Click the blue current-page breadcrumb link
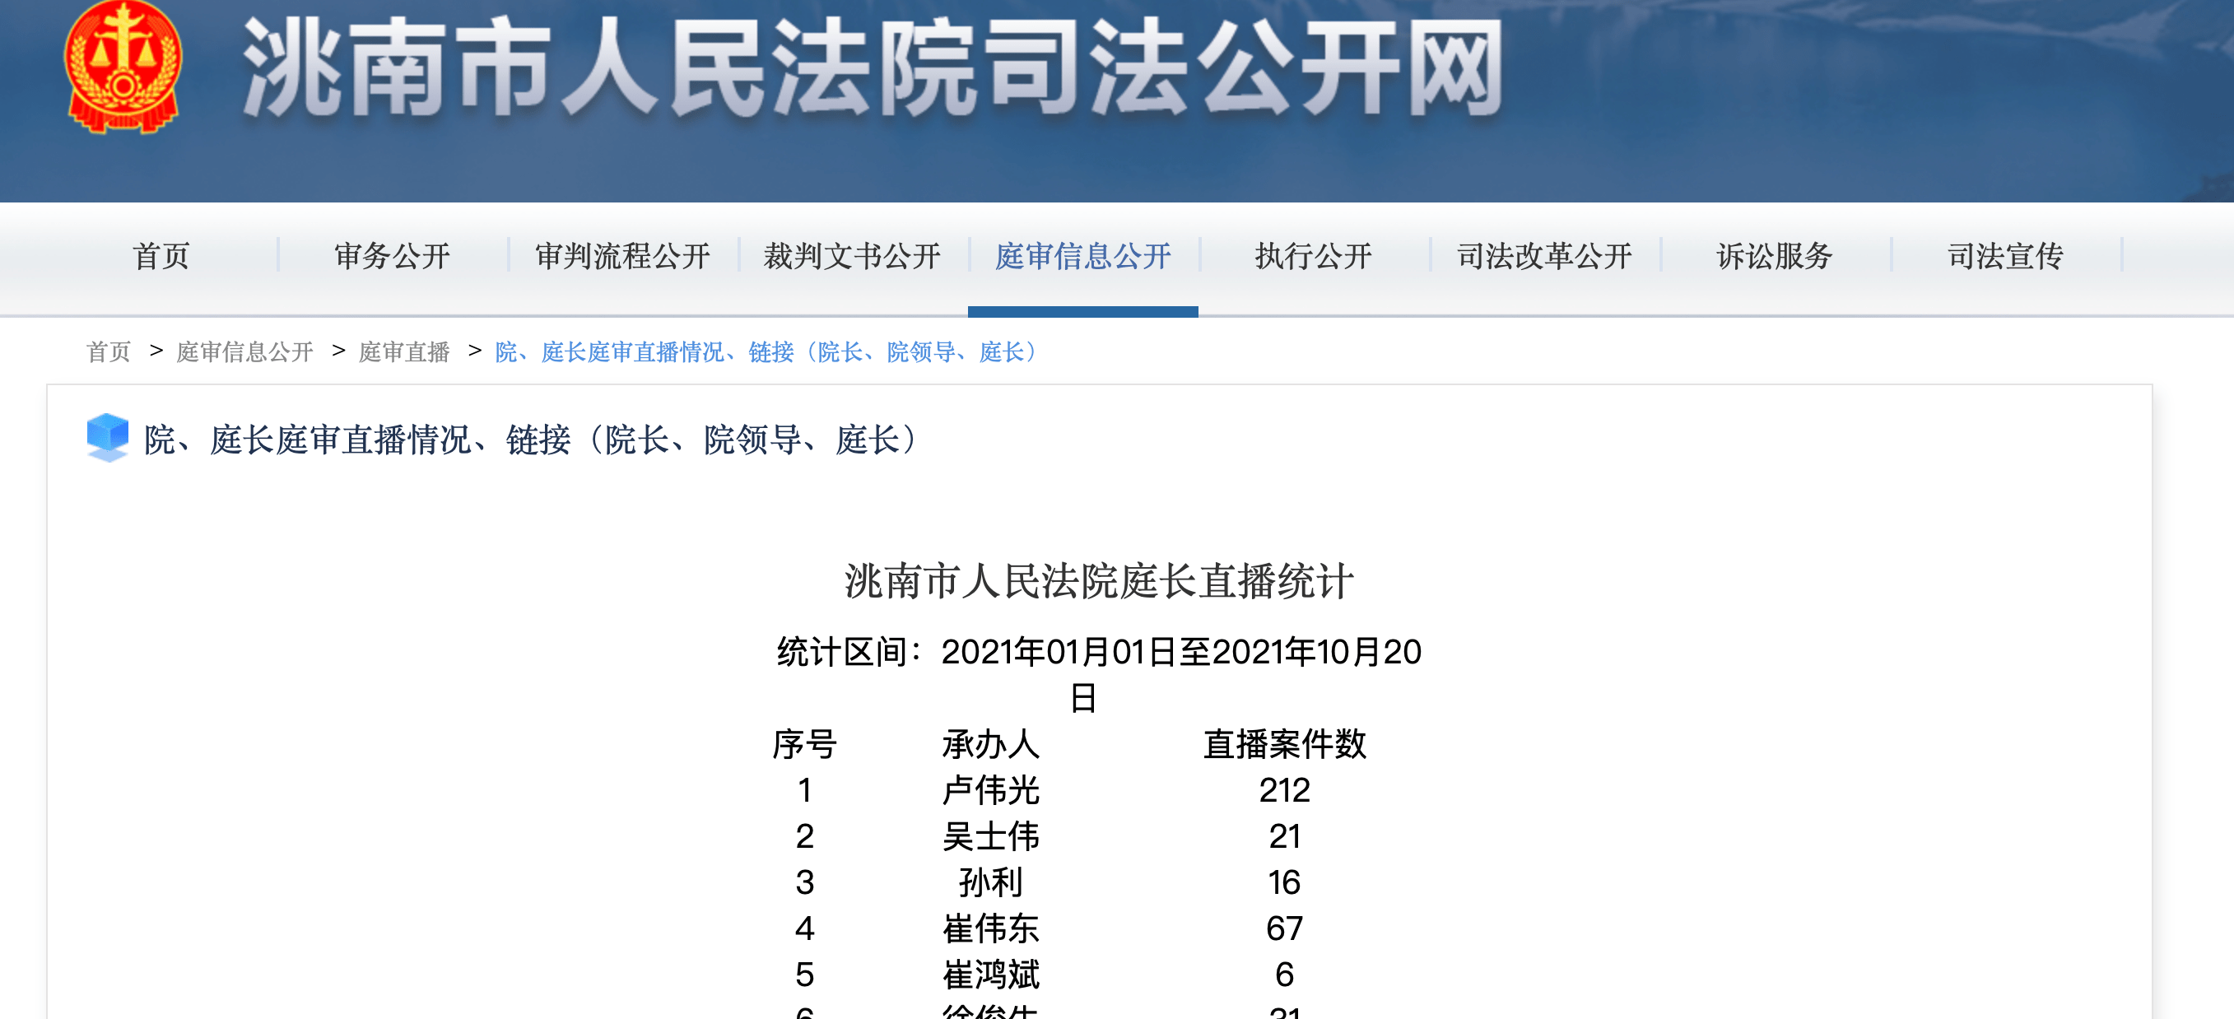Viewport: 2234px width, 1019px height. tap(767, 351)
